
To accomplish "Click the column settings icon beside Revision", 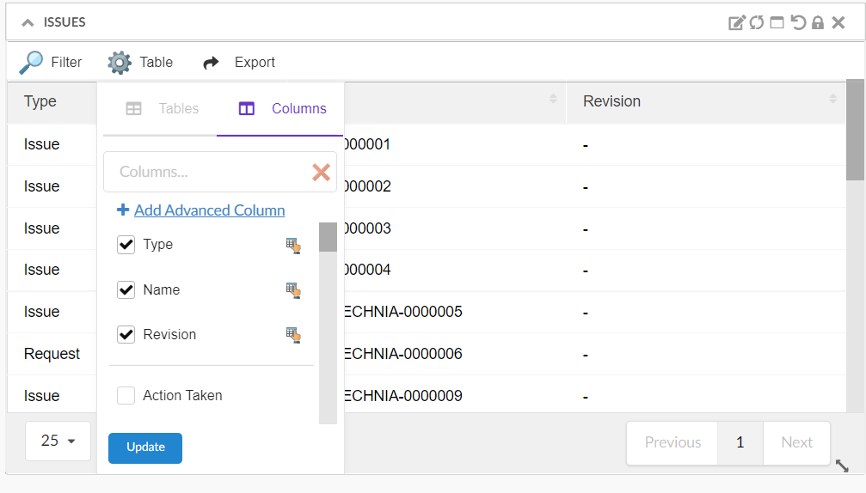I will click(293, 335).
